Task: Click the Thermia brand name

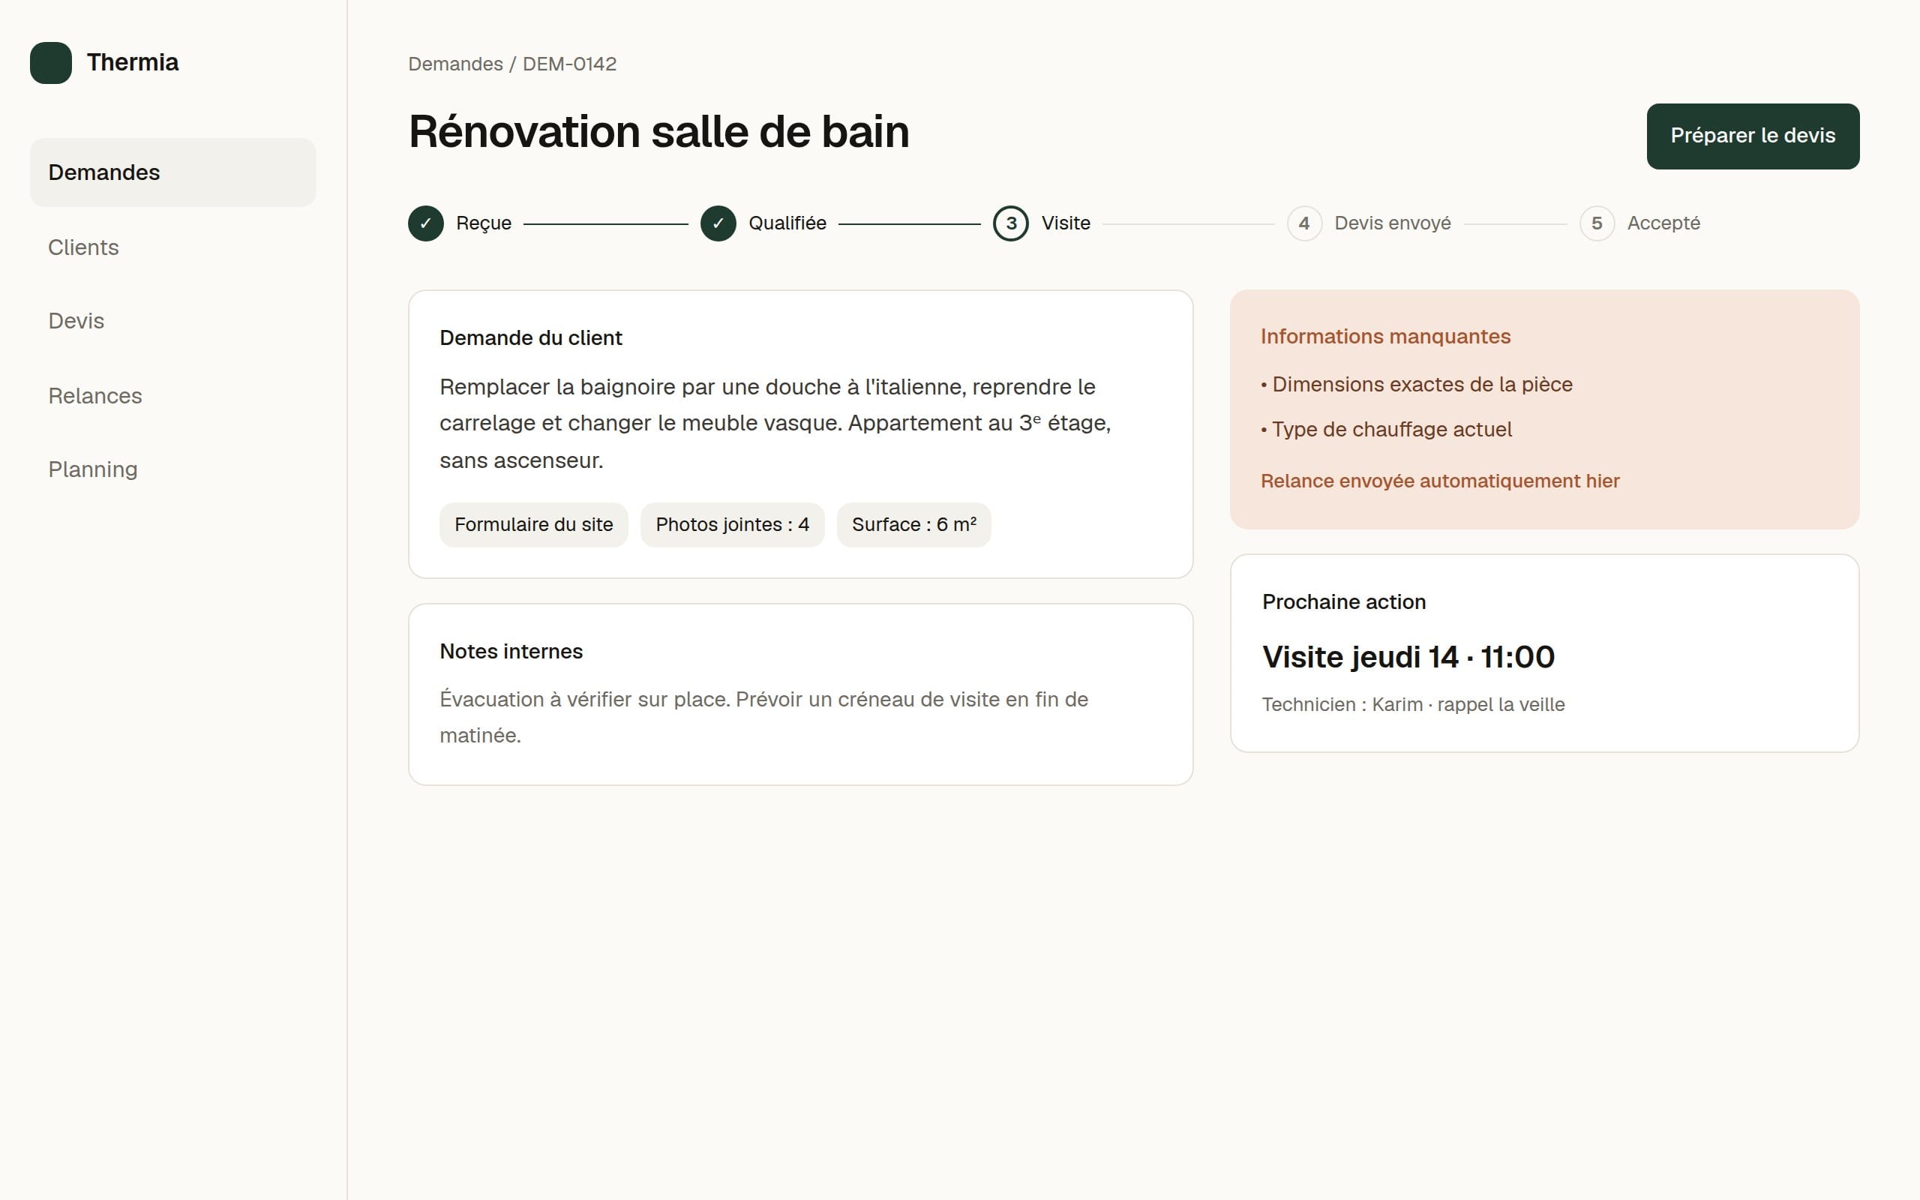Action: 133,63
